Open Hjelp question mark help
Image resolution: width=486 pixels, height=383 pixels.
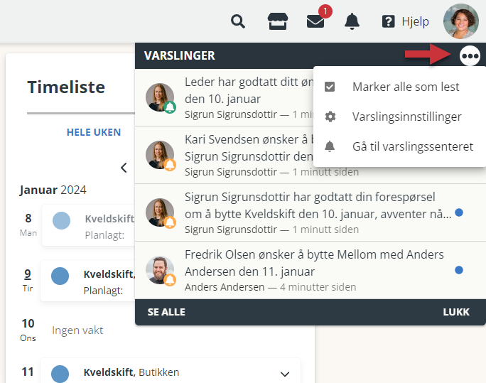point(406,21)
